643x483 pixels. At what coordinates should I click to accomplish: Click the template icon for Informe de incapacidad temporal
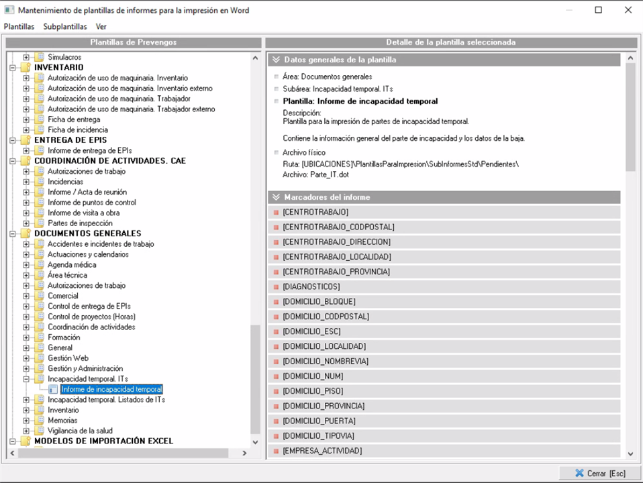pos(53,389)
